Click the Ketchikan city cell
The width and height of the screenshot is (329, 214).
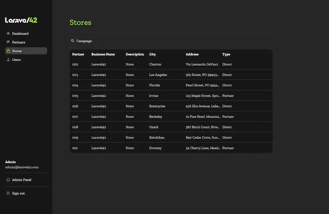157,137
